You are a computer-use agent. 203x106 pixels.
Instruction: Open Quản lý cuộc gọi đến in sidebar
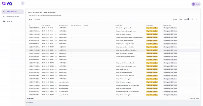(x=12, y=16)
